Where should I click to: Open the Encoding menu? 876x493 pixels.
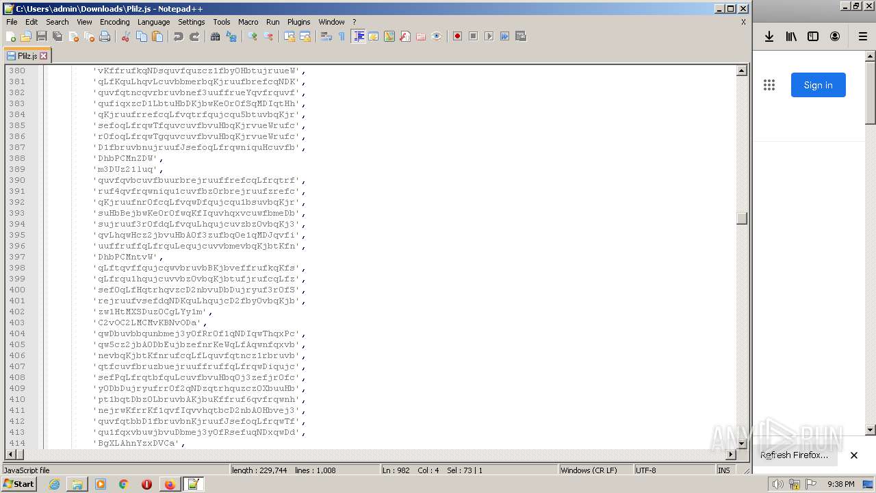[x=114, y=22]
